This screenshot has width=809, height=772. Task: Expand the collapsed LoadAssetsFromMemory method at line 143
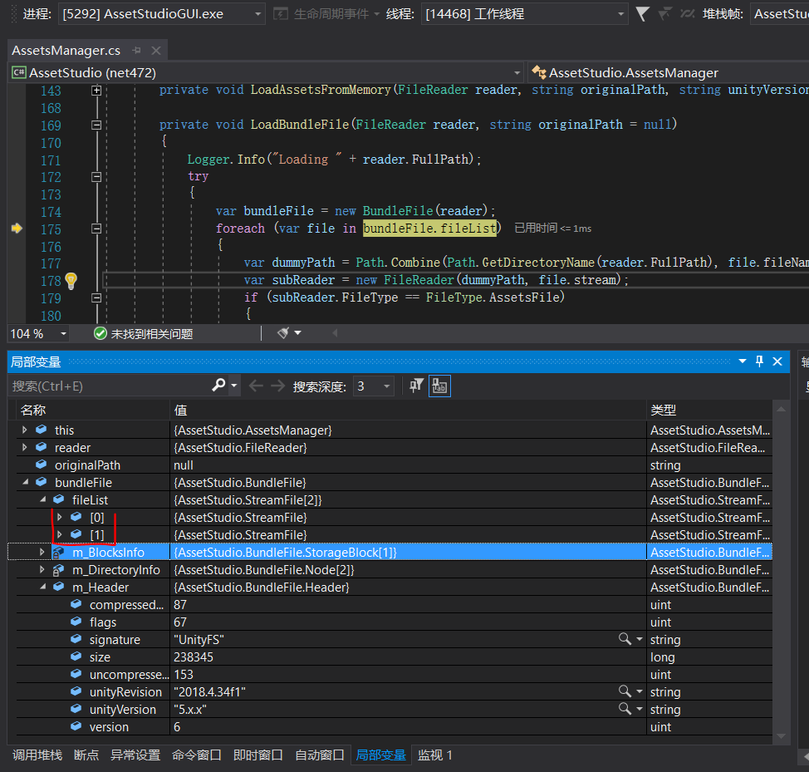96,91
